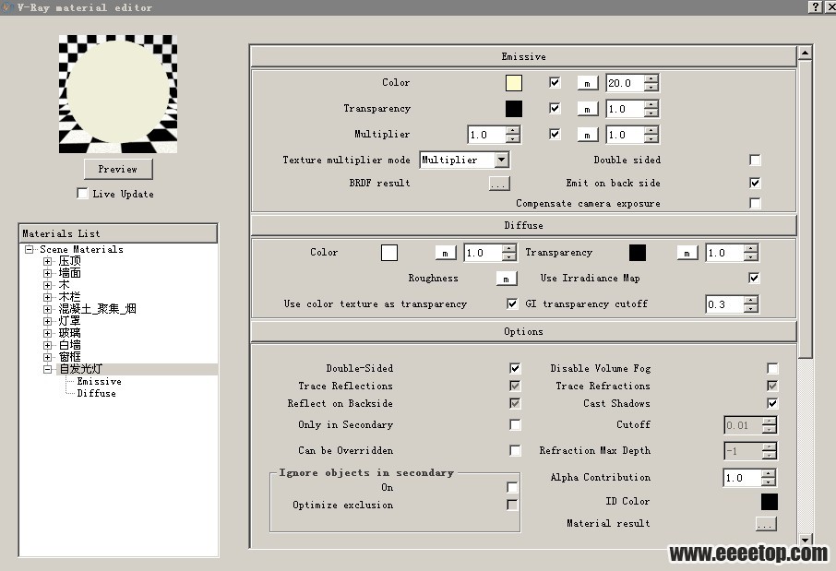
Task: Collapse the Options rollout header
Action: pos(523,331)
